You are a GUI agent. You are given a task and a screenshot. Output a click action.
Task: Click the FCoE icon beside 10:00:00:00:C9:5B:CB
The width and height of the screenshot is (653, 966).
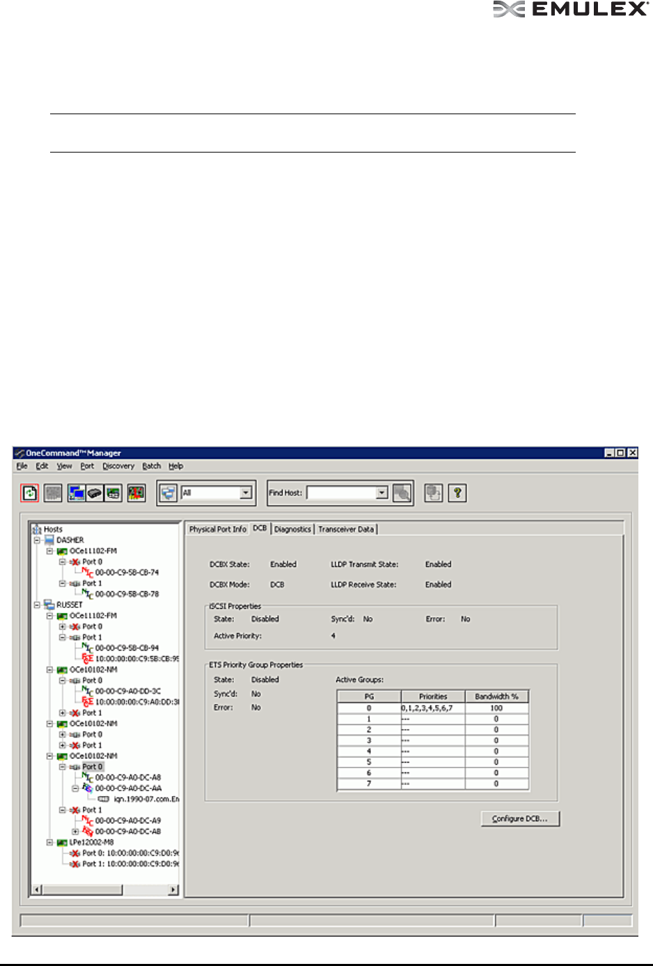(88, 658)
